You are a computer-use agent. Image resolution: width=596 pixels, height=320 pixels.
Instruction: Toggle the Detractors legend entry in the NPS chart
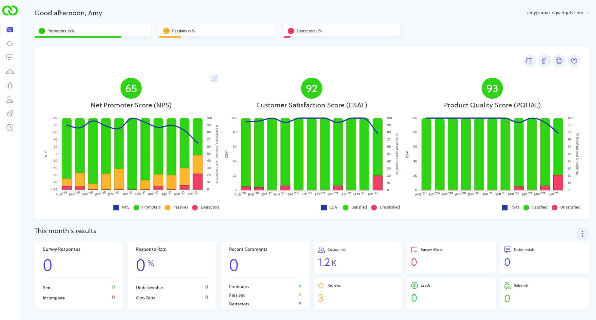coord(206,207)
